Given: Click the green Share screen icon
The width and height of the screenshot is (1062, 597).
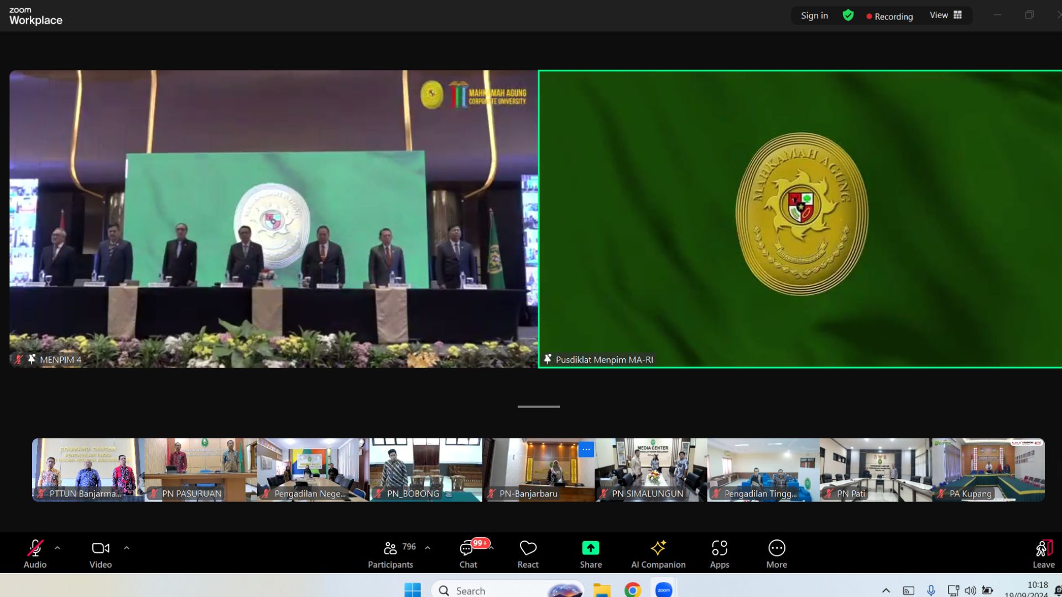Looking at the screenshot, I should coord(590,548).
